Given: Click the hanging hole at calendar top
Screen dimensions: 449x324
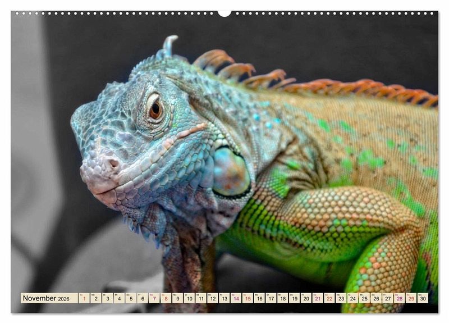Looking at the screenshot, I should 224,12.
